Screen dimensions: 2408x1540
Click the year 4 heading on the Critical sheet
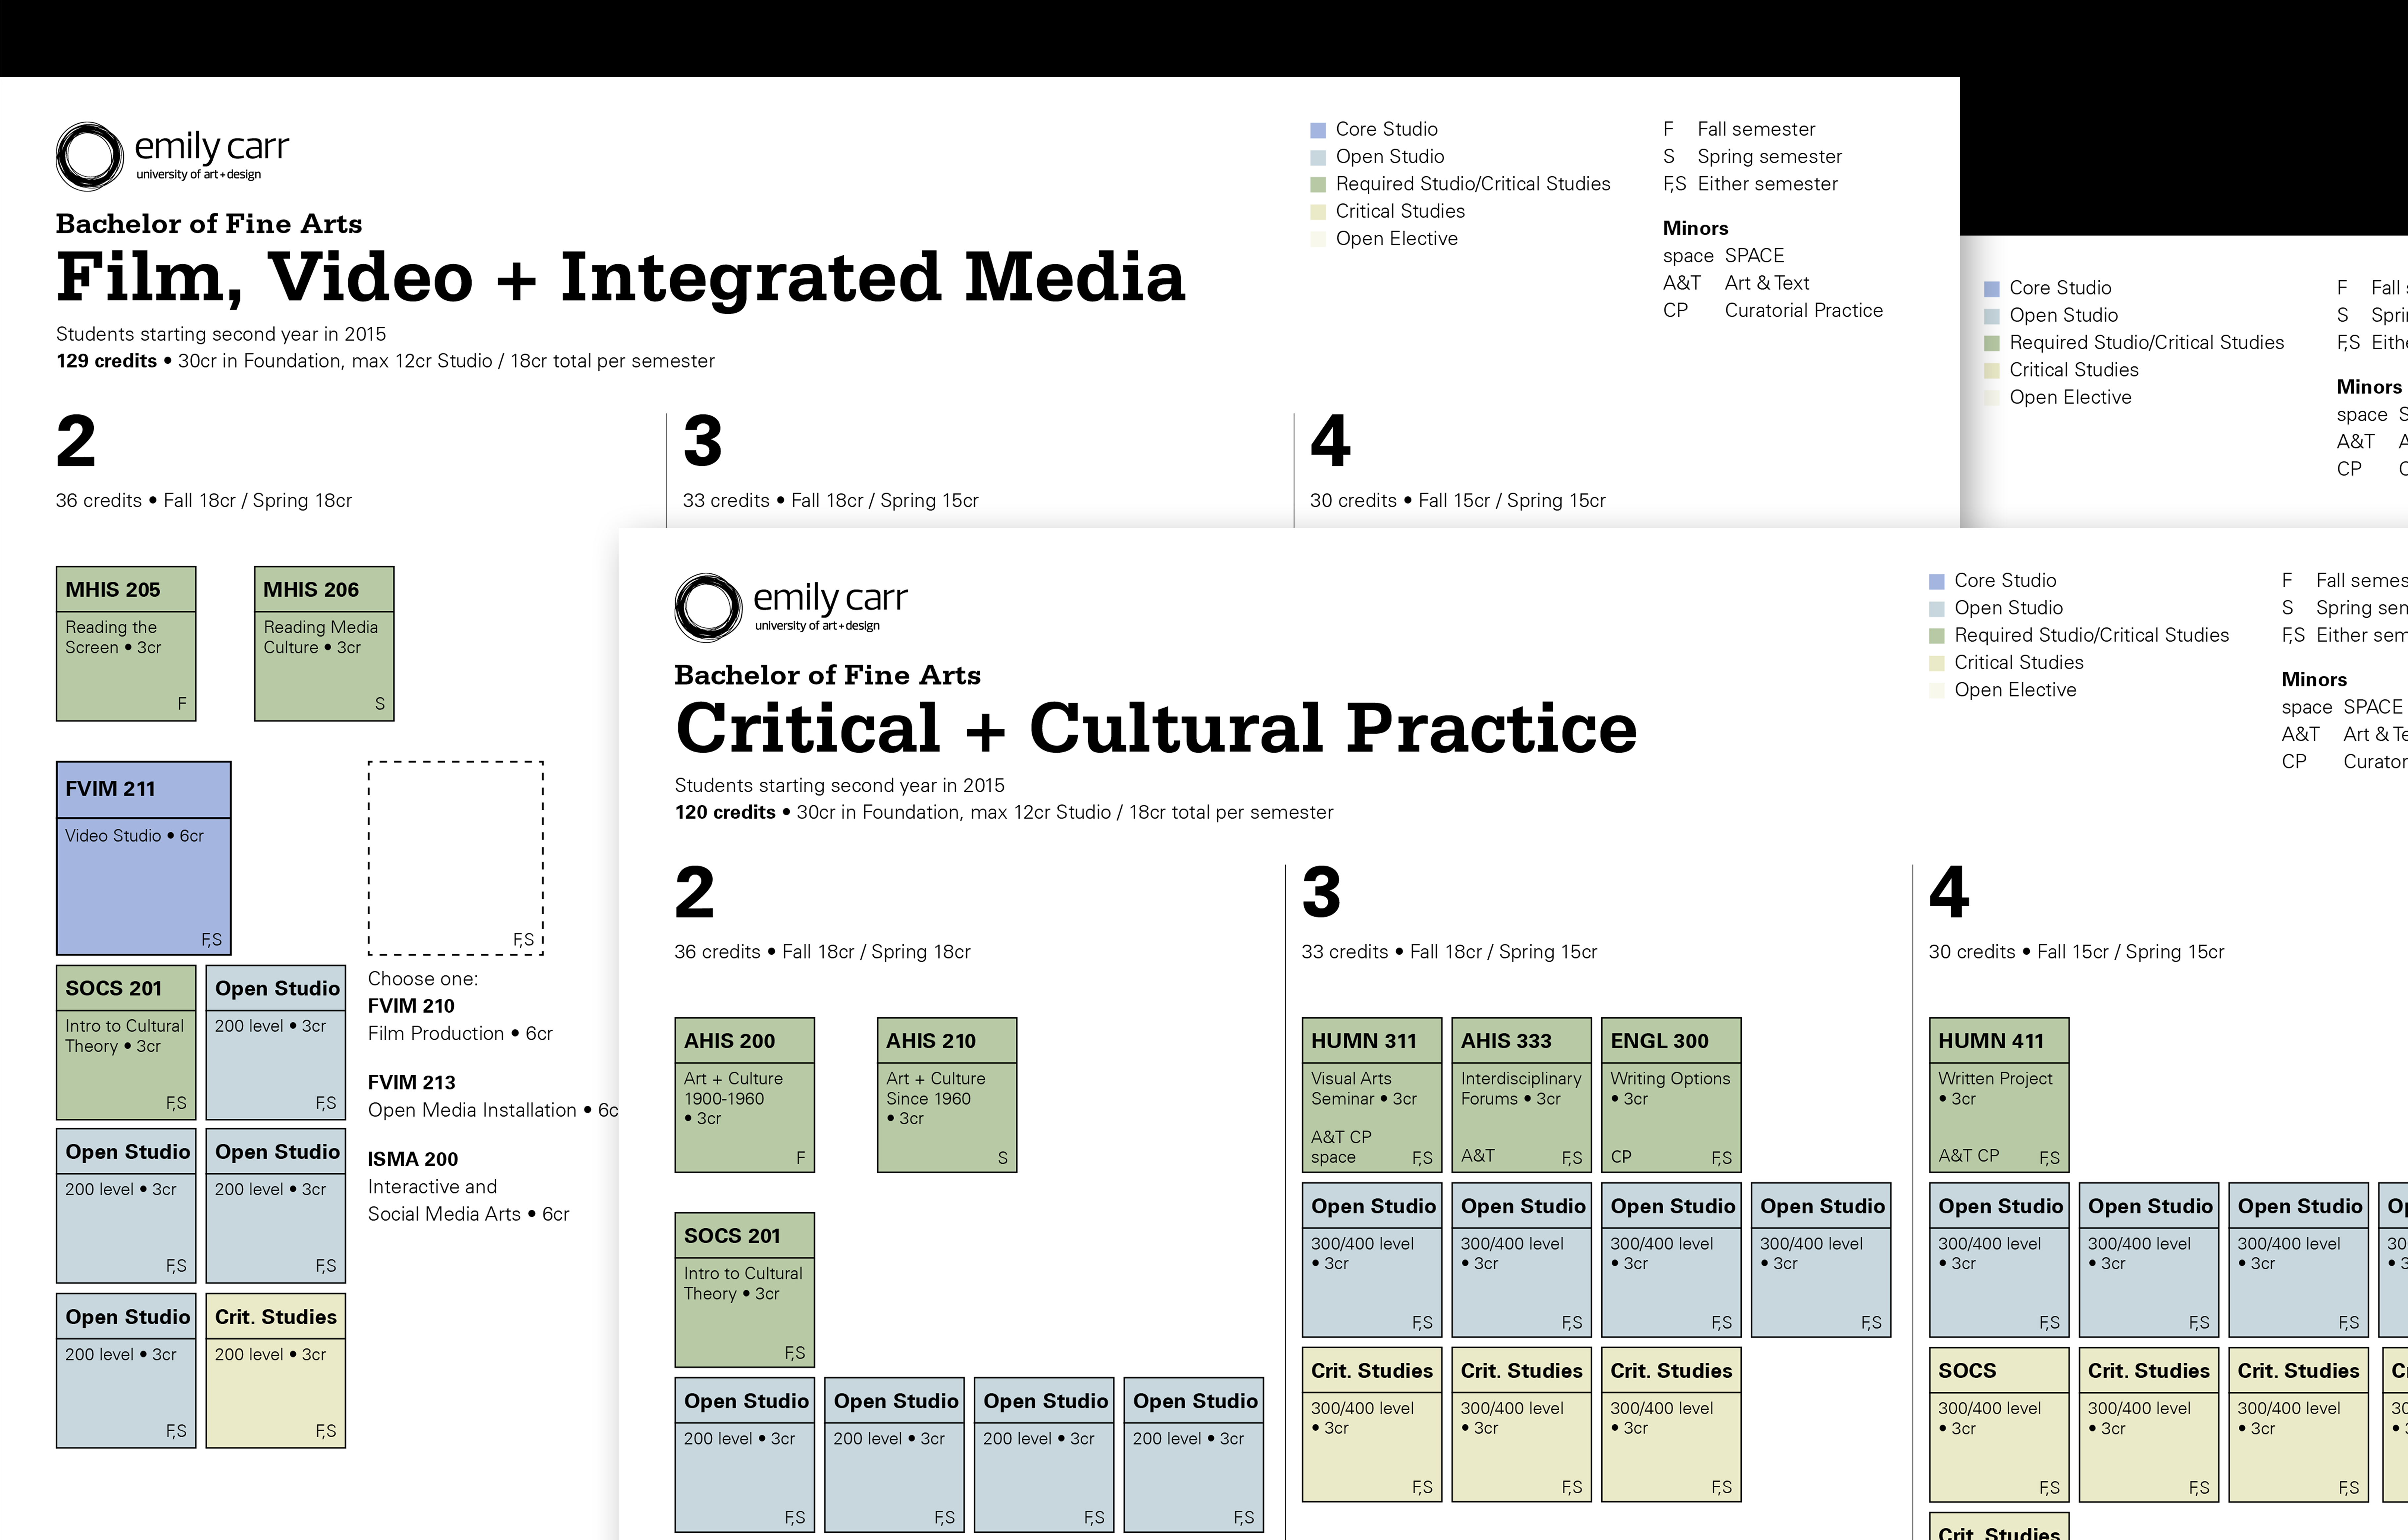(x=1949, y=892)
